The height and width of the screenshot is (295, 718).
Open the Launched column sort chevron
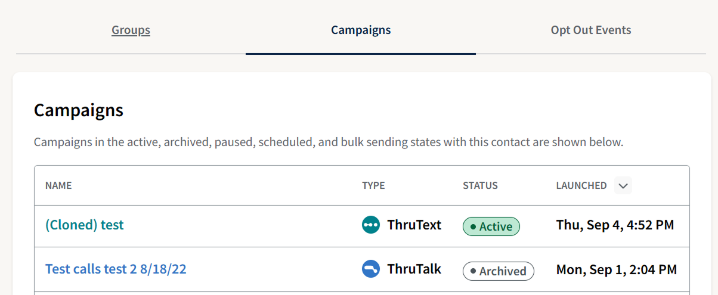point(623,185)
